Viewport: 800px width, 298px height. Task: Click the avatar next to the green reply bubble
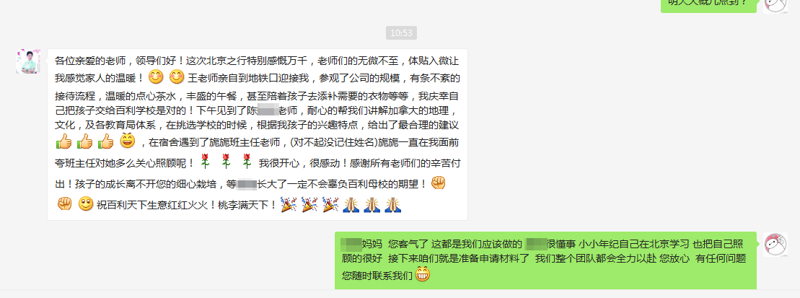click(775, 245)
